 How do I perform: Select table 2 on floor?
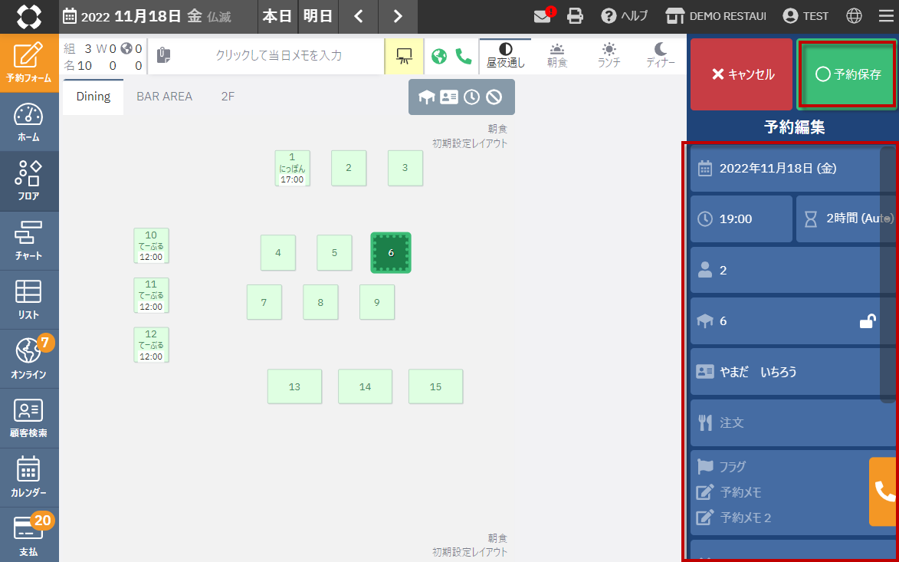[x=349, y=168]
